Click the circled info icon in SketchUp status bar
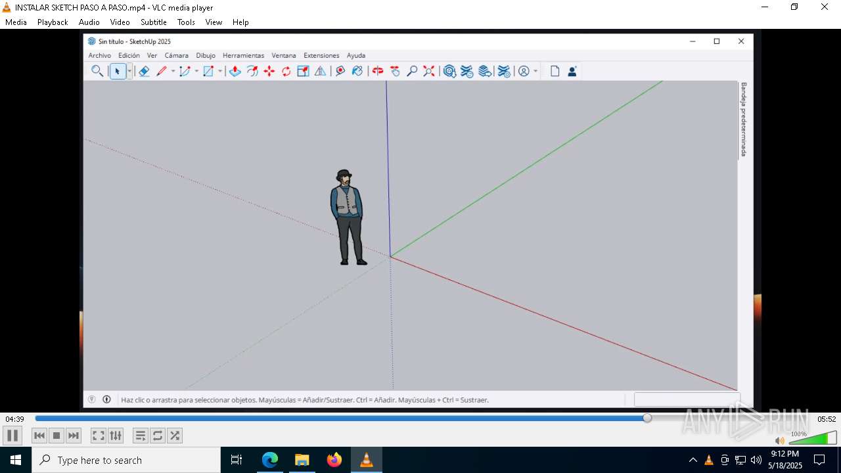 (106, 399)
